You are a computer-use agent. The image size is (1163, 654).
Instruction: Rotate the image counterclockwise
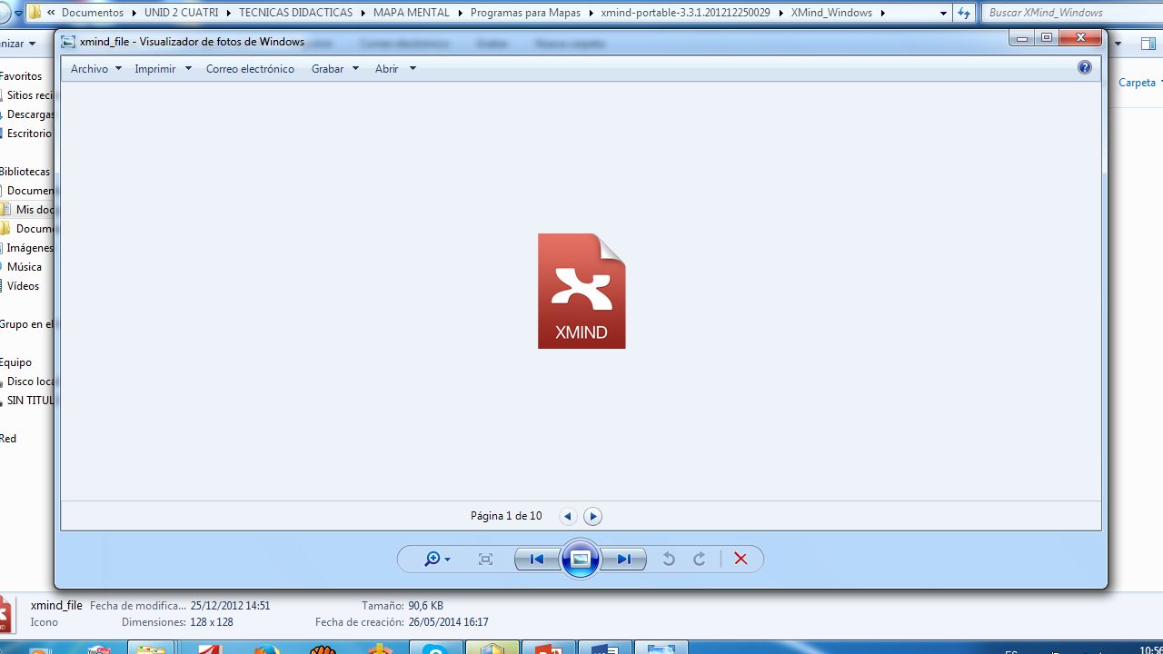[669, 560]
